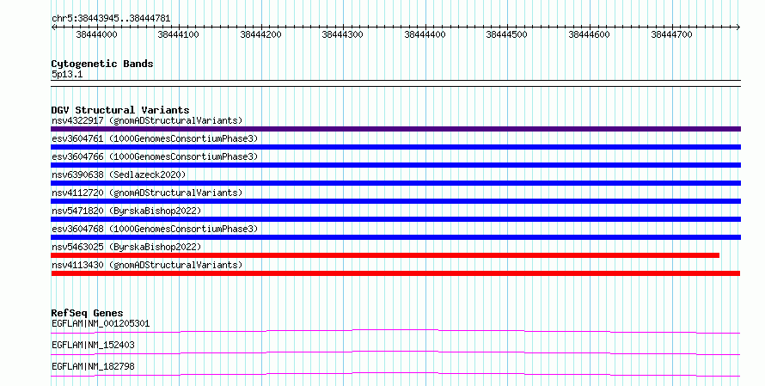Open transcript label EGFLAM|NM_182798
The height and width of the screenshot is (386, 765).
click(x=93, y=367)
